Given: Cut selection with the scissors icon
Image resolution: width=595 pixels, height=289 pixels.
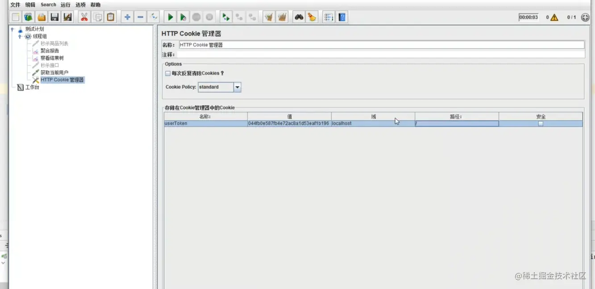Looking at the screenshot, I should pos(84,17).
